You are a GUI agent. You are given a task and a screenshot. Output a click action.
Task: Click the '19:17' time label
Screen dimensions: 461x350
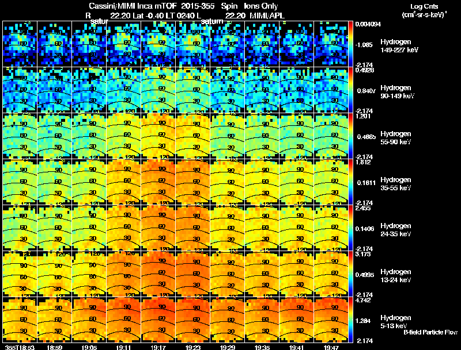pyautogui.click(x=158, y=348)
